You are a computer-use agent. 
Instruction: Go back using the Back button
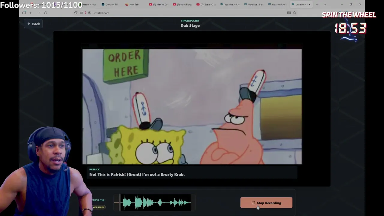33,24
